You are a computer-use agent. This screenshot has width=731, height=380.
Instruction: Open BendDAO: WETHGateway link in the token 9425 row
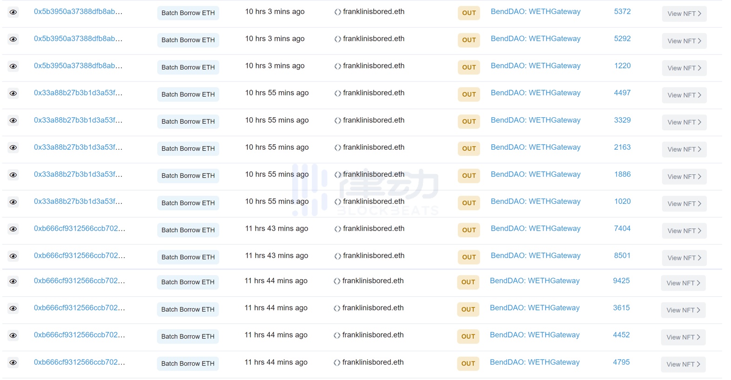535,281
